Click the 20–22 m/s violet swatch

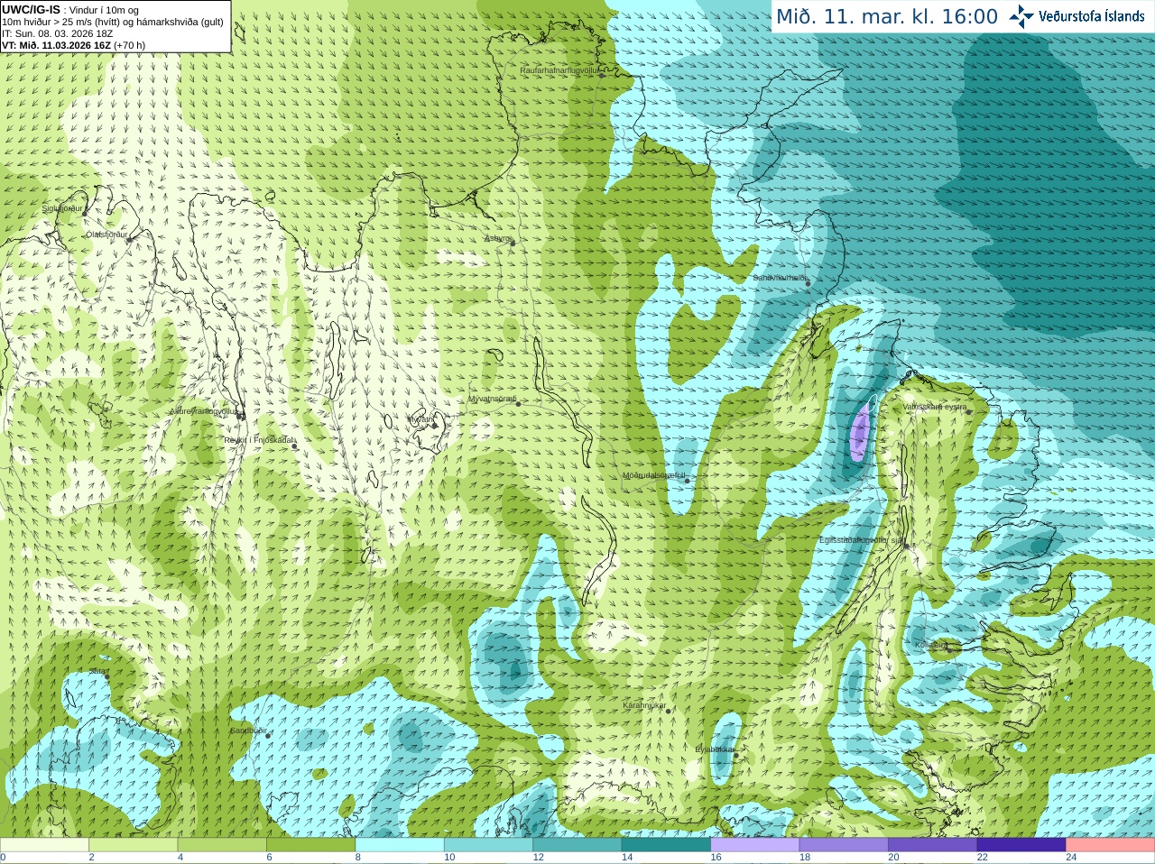click(x=933, y=845)
